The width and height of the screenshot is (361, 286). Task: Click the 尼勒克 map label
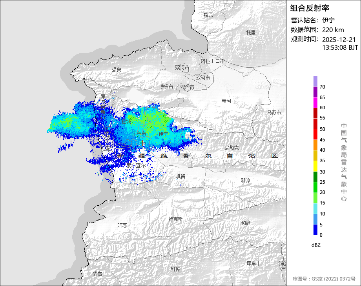tap(232, 148)
